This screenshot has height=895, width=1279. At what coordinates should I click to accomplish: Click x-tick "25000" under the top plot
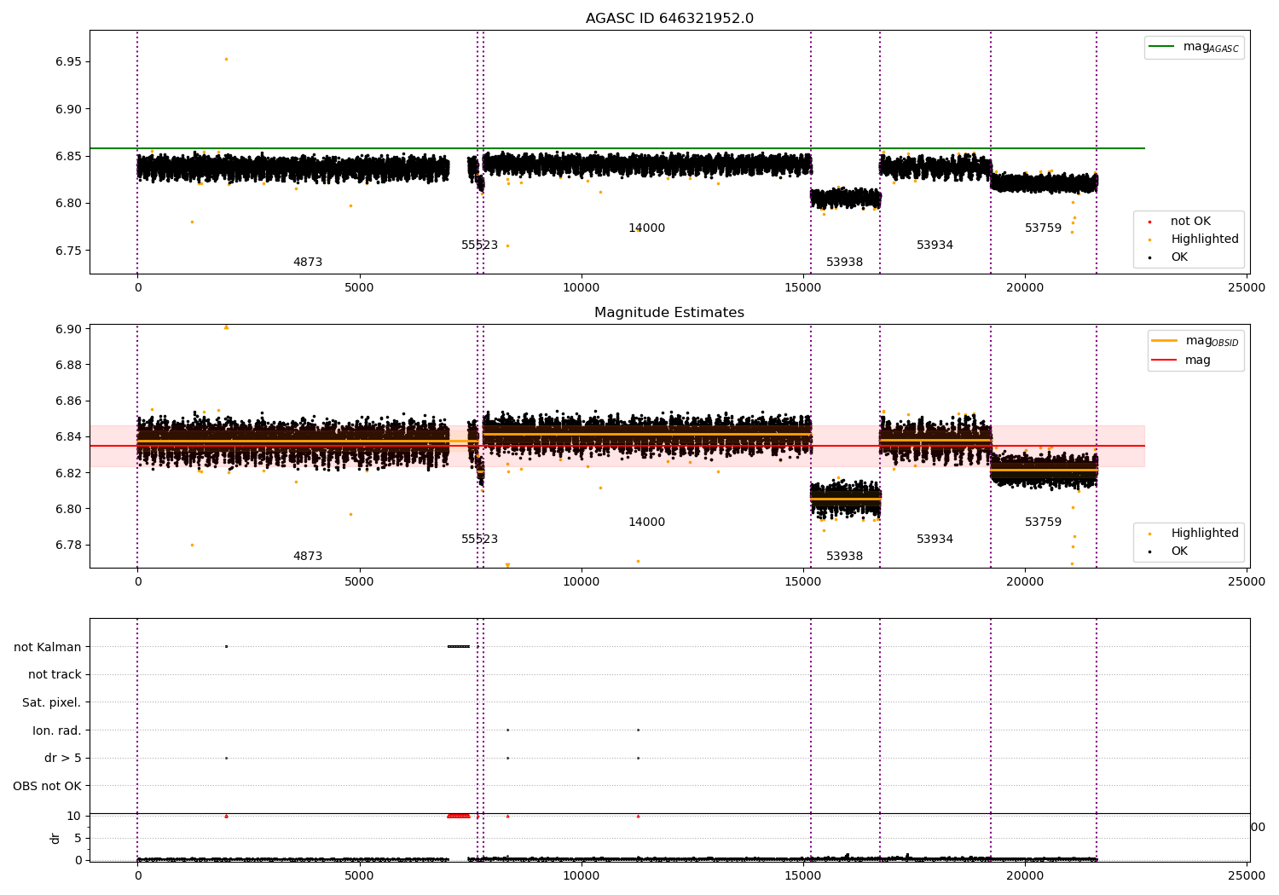1247,288
